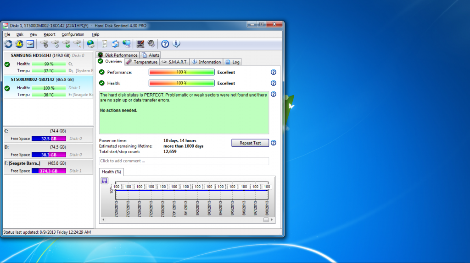This screenshot has height=263, width=470.
Task: Click the globe icon in the toolbar
Action: coord(91,44)
